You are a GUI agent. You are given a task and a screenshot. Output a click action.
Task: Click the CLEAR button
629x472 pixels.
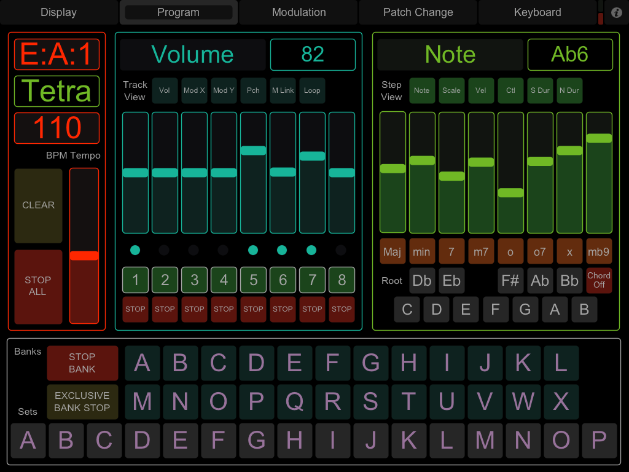tap(39, 205)
